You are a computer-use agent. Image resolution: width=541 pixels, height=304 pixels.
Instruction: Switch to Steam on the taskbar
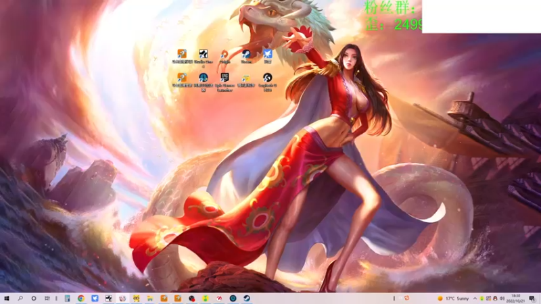pyautogui.click(x=247, y=299)
